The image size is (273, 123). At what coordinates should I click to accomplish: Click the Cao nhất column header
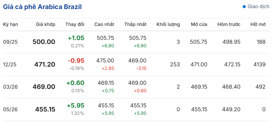[104, 24]
